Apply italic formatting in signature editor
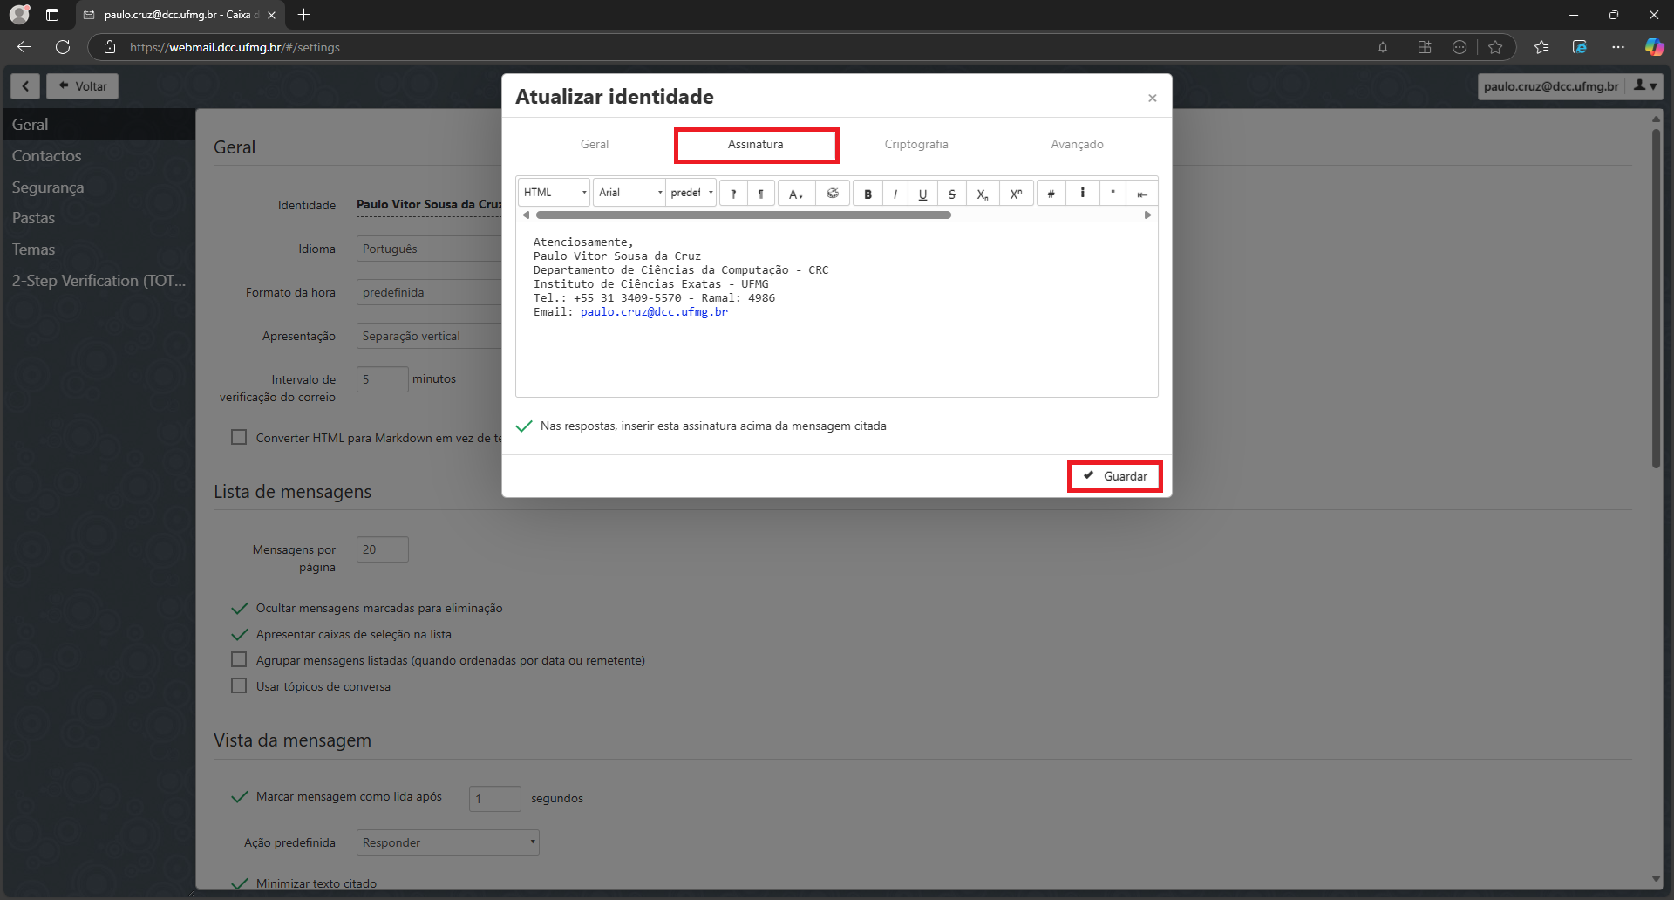Screen dimensions: 1674x900 pos(895,194)
